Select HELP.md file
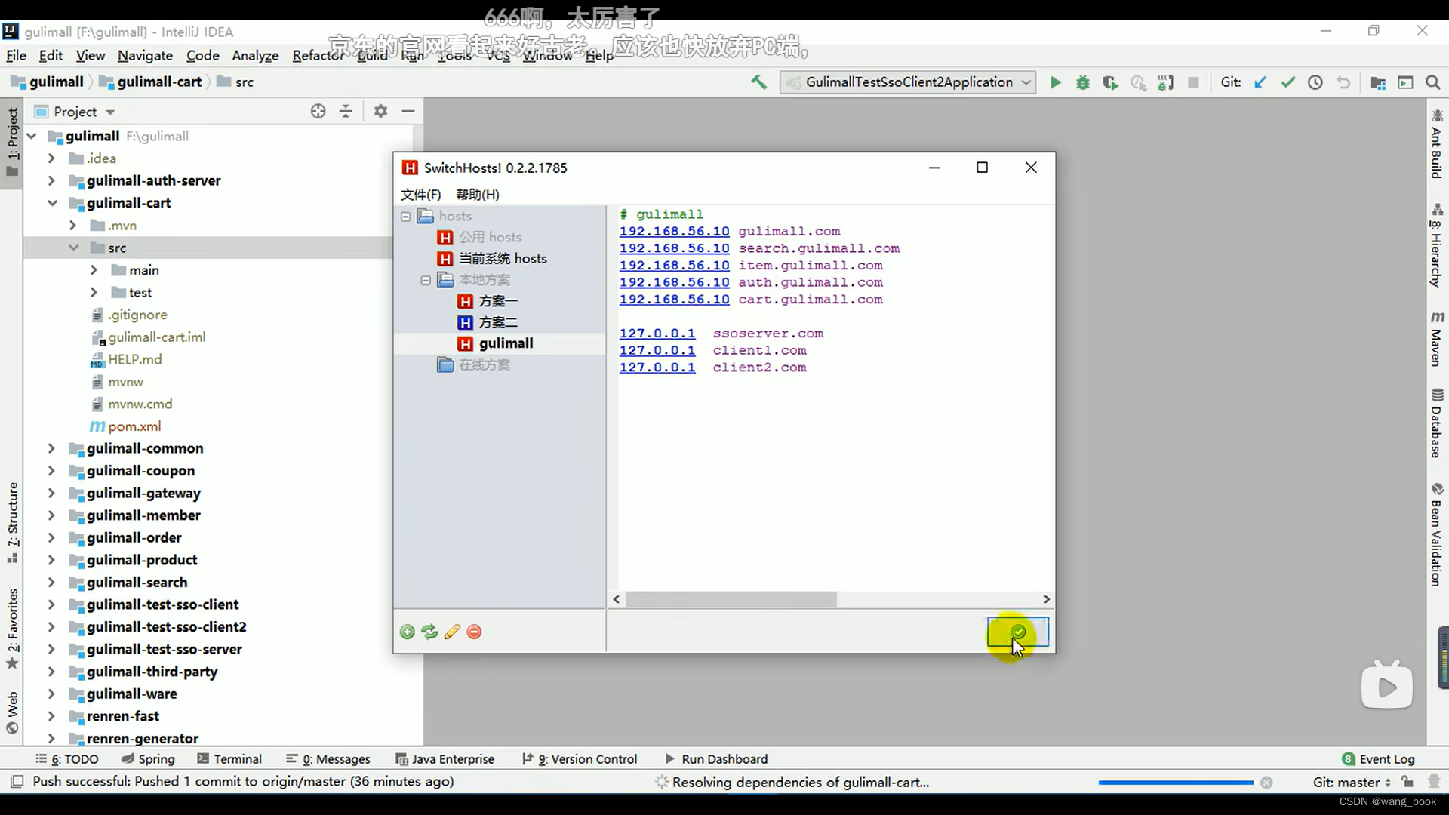1449x815 pixels. point(126,360)
